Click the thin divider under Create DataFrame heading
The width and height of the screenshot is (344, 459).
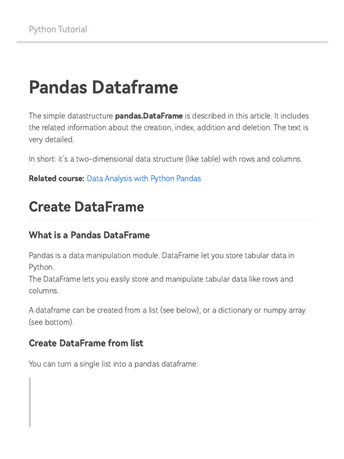172,220
